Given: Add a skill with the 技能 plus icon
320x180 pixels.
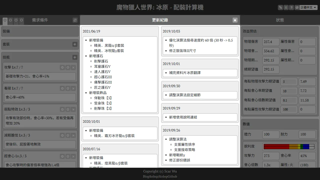Looking at the screenshot, I should coord(75,57).
